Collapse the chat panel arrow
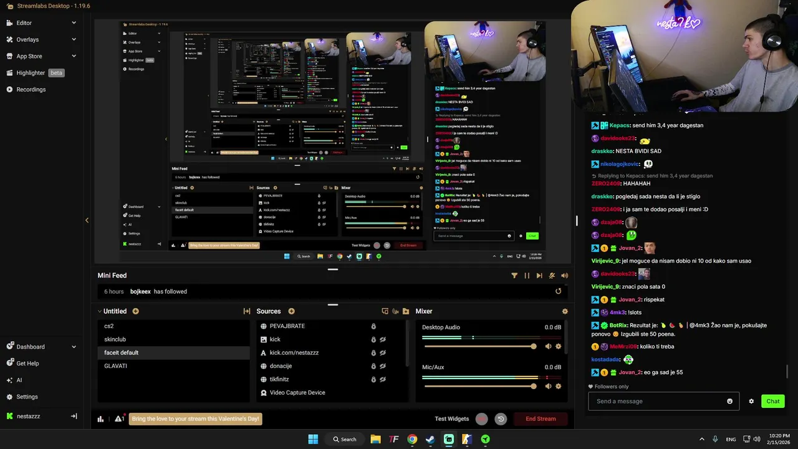 (x=87, y=220)
